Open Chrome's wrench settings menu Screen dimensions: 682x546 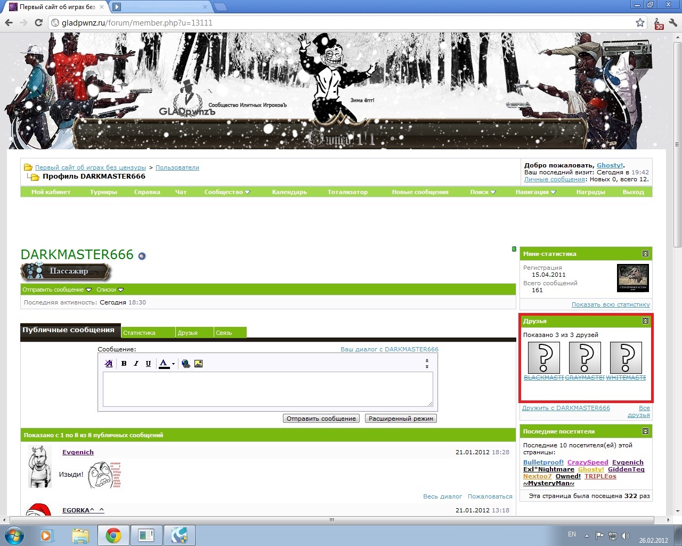coord(673,23)
